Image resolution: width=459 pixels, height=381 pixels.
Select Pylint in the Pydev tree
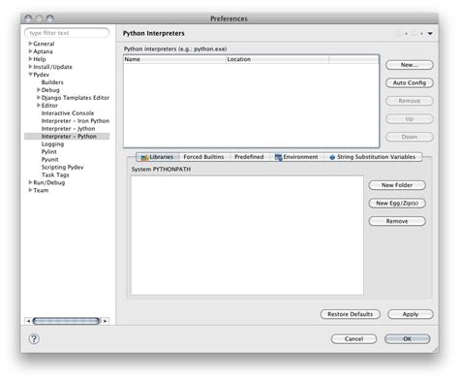click(49, 151)
